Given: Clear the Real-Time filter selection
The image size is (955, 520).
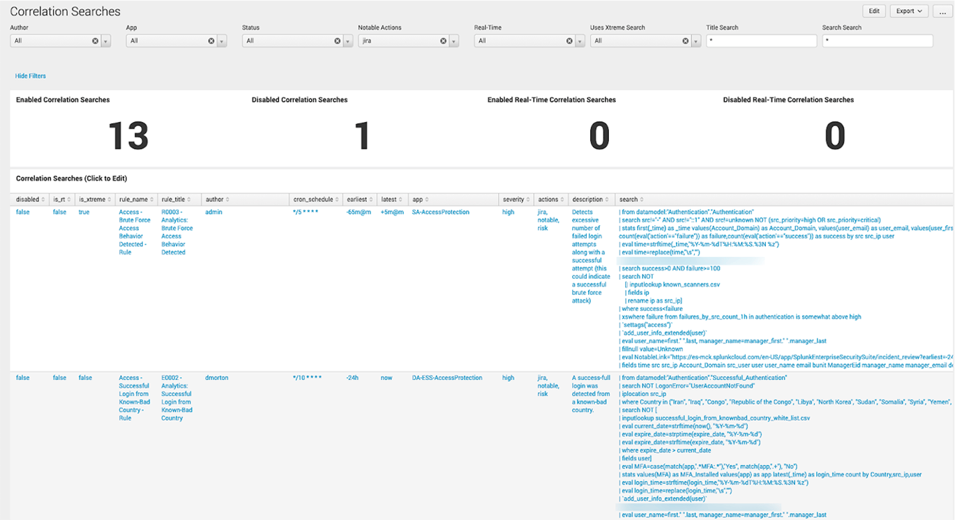Looking at the screenshot, I should [570, 41].
